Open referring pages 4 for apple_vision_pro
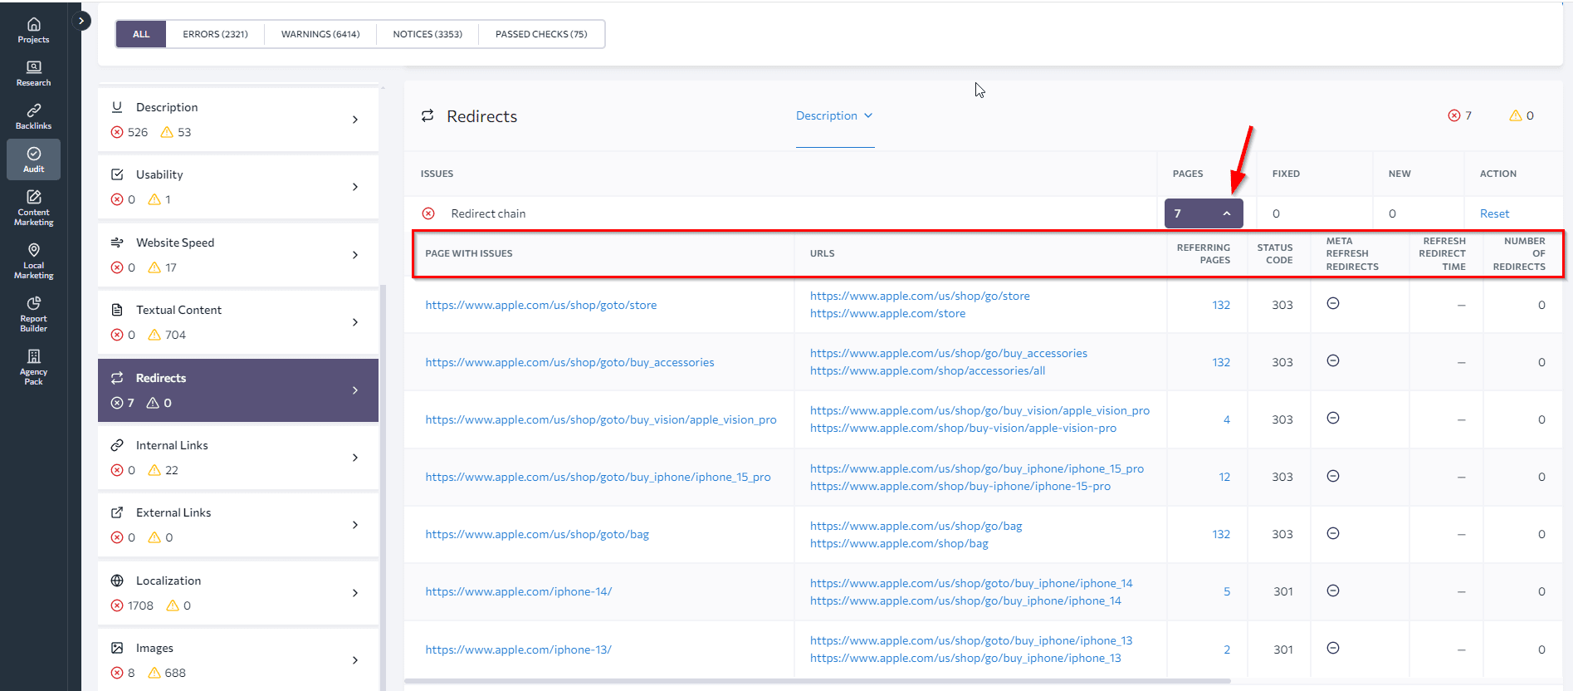This screenshot has width=1573, height=691. (x=1227, y=419)
